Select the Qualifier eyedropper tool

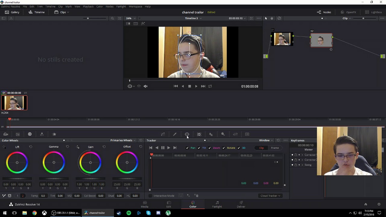point(175,134)
